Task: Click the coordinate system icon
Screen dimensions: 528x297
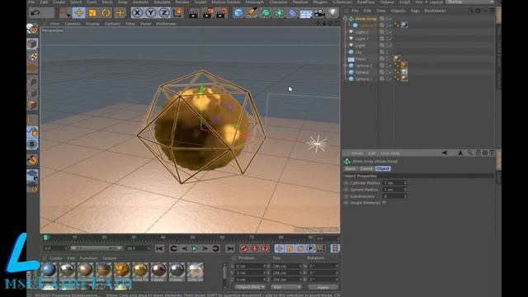Action: [x=178, y=13]
